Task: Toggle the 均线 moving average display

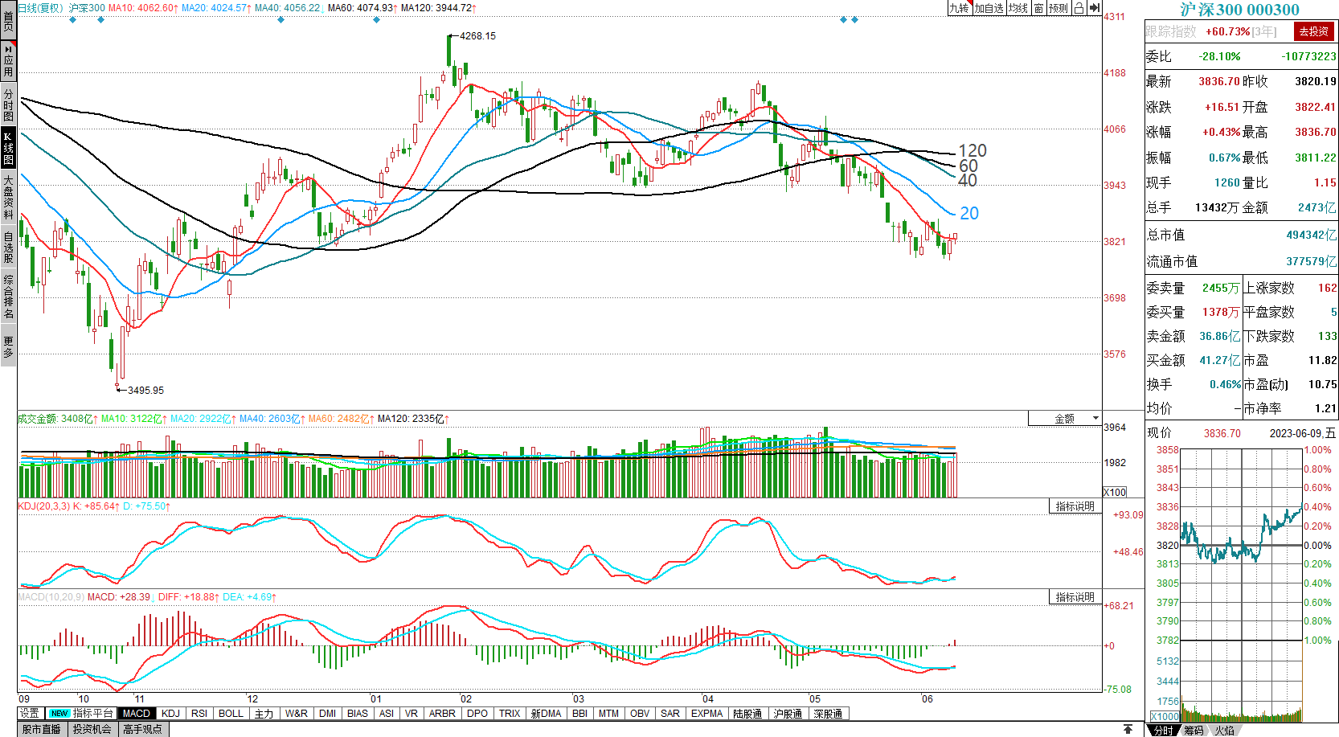Action: point(1018,8)
